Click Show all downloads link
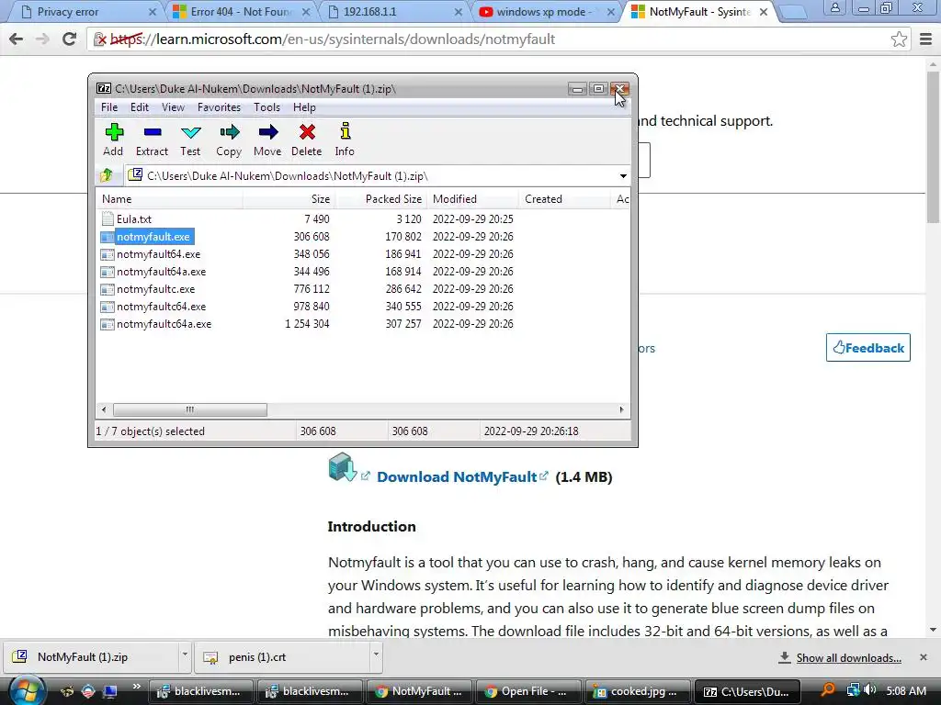Screen dimensions: 941x705 [848, 658]
